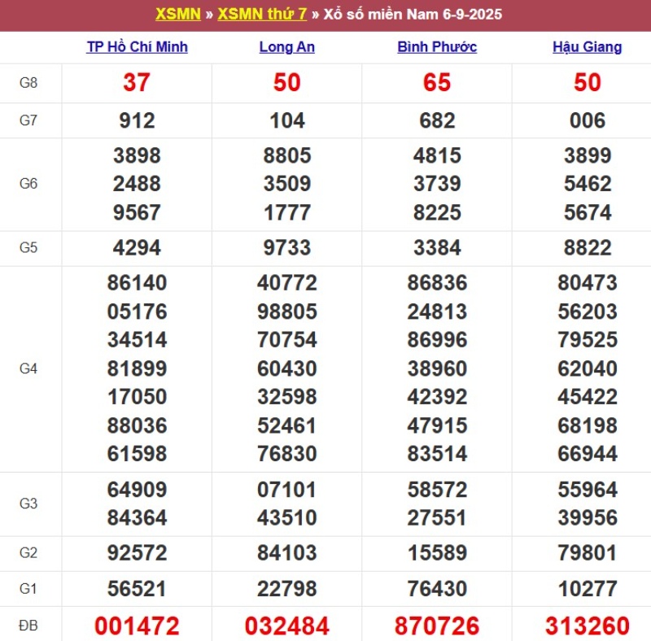Click the G8 row label
The image size is (651, 641).
[28, 83]
